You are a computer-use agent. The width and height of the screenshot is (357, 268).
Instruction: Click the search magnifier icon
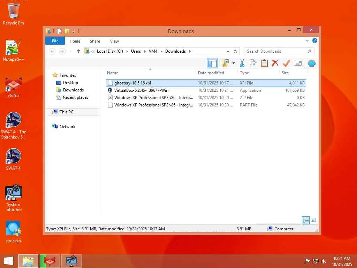tap(310, 51)
